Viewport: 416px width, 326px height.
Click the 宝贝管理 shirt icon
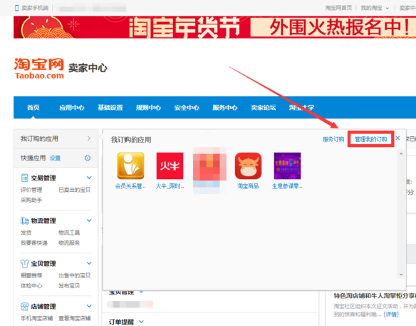pyautogui.click(x=25, y=263)
